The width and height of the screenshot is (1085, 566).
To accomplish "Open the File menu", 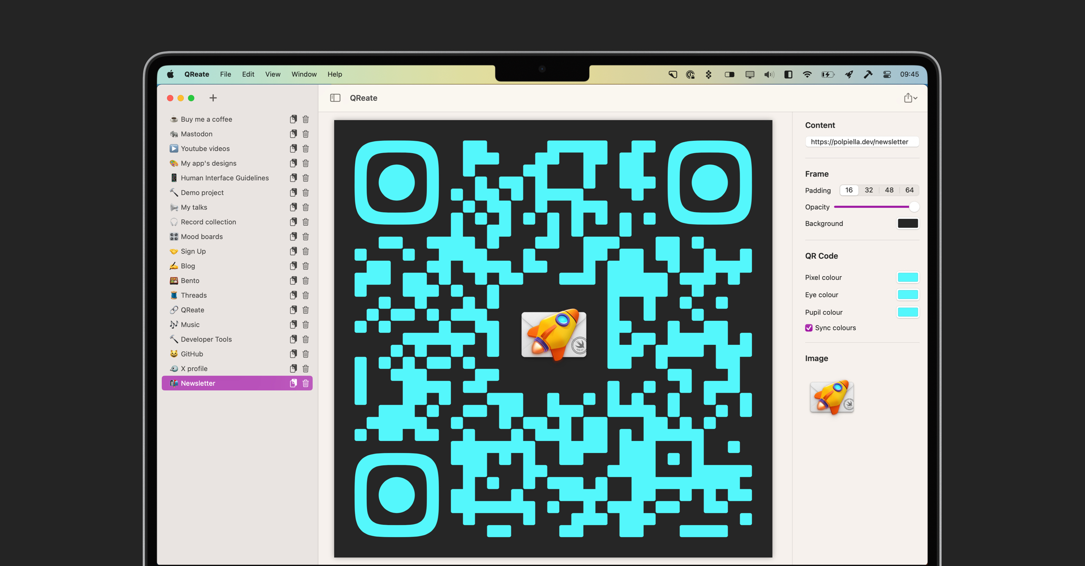I will [226, 74].
